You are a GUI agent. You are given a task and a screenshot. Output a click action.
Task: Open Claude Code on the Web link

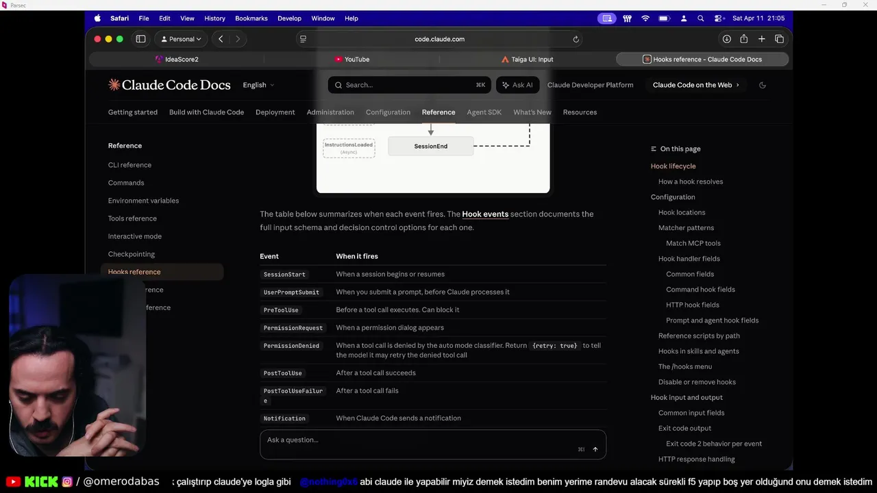click(696, 85)
